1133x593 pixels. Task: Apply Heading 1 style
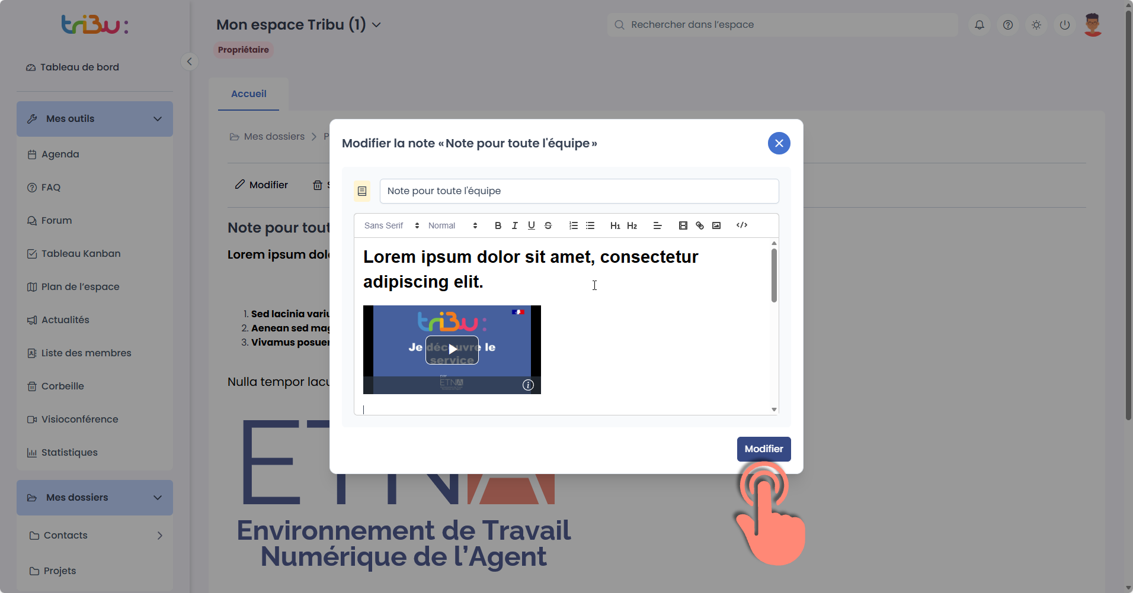615,225
